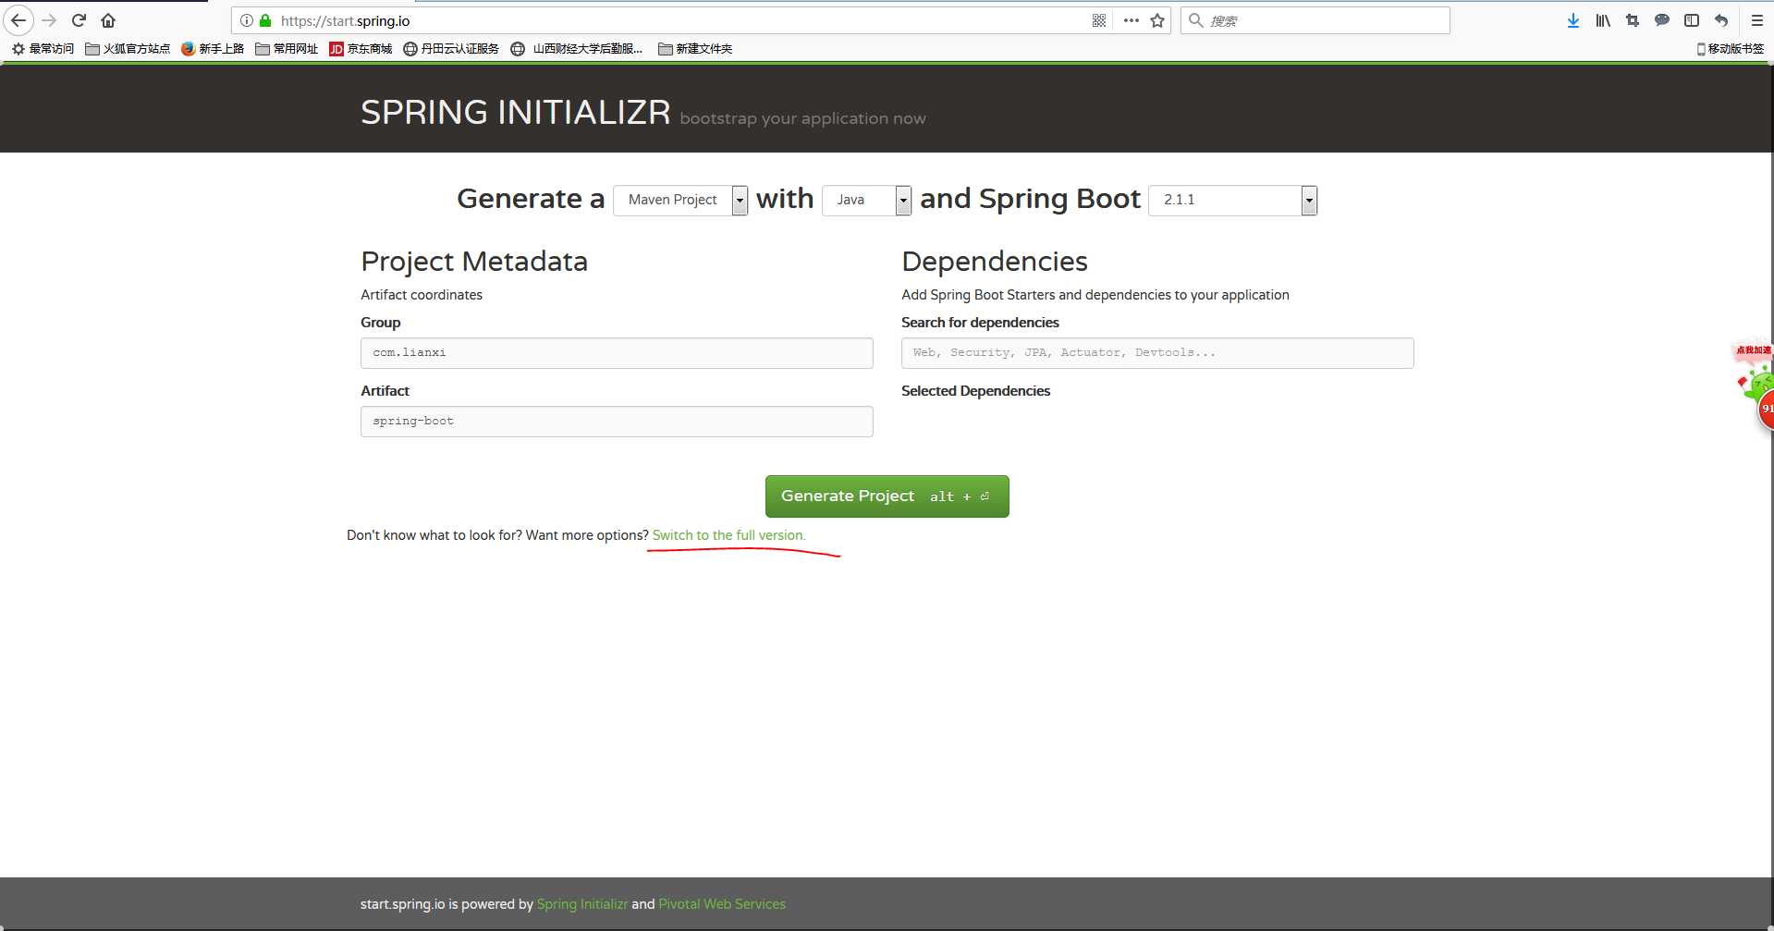Open 最常访问 bookmarks folder
Screen dimensions: 1774x931
pyautogui.click(x=43, y=49)
